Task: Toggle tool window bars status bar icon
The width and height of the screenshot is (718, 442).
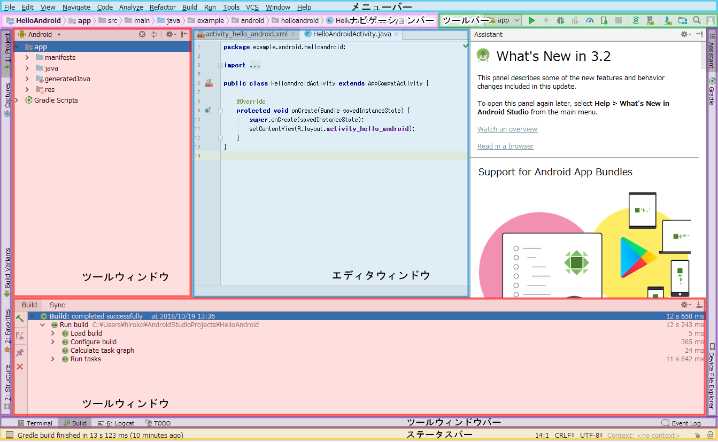Action: [9, 435]
